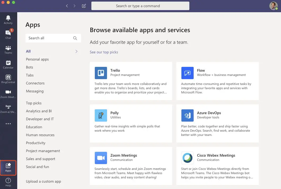
Task: Click the Trello app logo
Action: [x=101, y=73]
